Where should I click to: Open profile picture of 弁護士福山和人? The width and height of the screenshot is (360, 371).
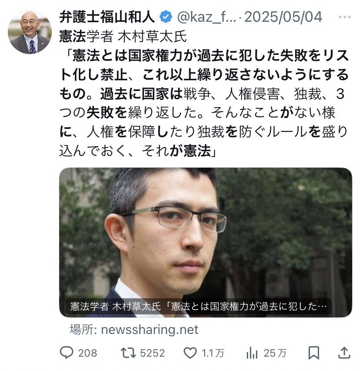(30, 32)
